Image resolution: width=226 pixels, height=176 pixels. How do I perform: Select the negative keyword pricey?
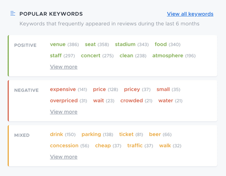click(132, 89)
